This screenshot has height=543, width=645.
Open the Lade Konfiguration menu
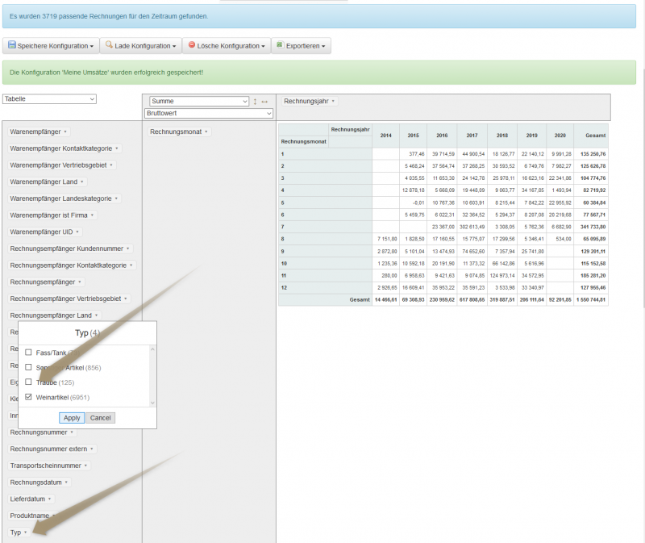[x=140, y=46]
